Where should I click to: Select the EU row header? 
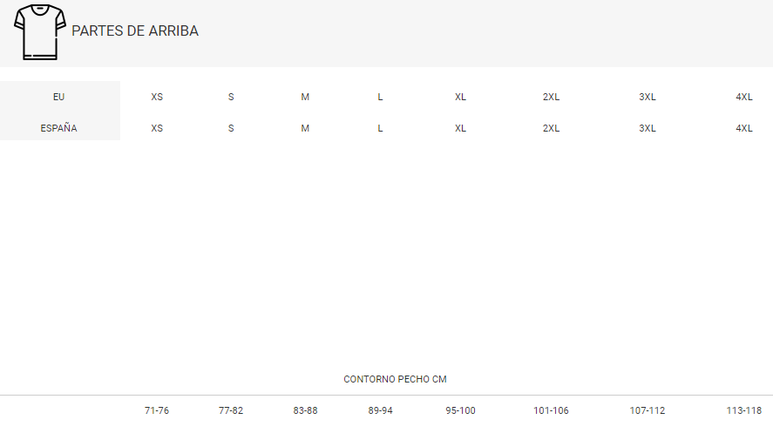coord(59,97)
